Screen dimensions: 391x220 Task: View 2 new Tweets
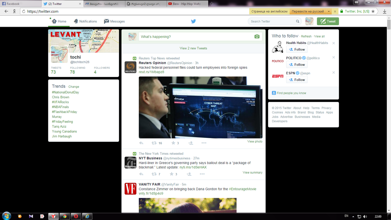click(x=194, y=48)
